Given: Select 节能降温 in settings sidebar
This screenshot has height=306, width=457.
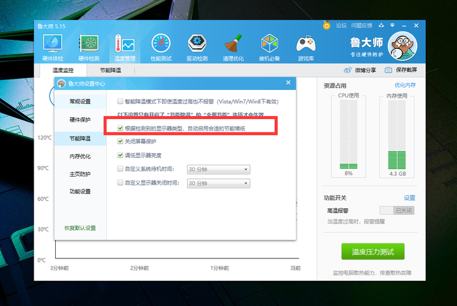Looking at the screenshot, I should click(x=80, y=139).
